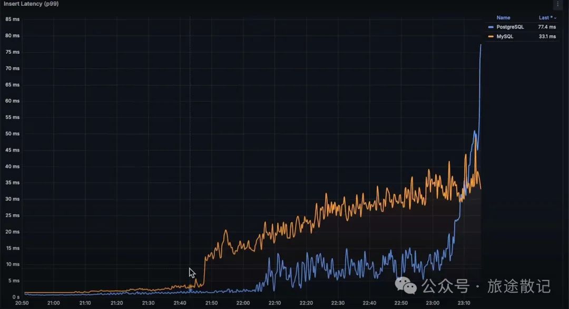Toggle the MySQL series in the legend
The image size is (569, 309).
pyautogui.click(x=505, y=36)
